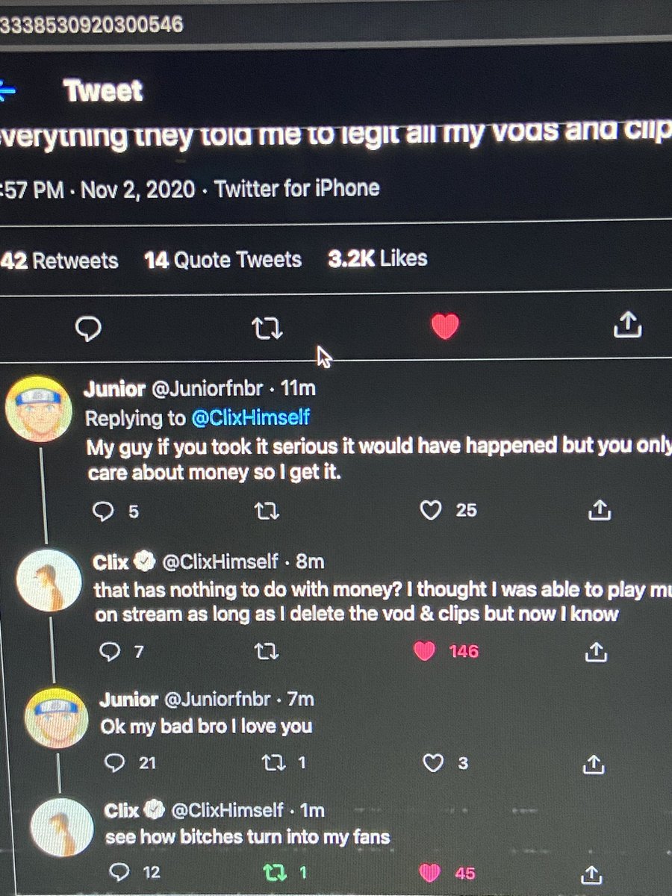Click the browser URL address field
This screenshot has height=896, width=672.
(336, 25)
